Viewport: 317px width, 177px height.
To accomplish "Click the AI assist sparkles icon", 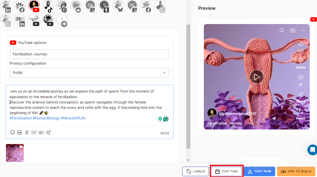I will click(x=48, y=132).
